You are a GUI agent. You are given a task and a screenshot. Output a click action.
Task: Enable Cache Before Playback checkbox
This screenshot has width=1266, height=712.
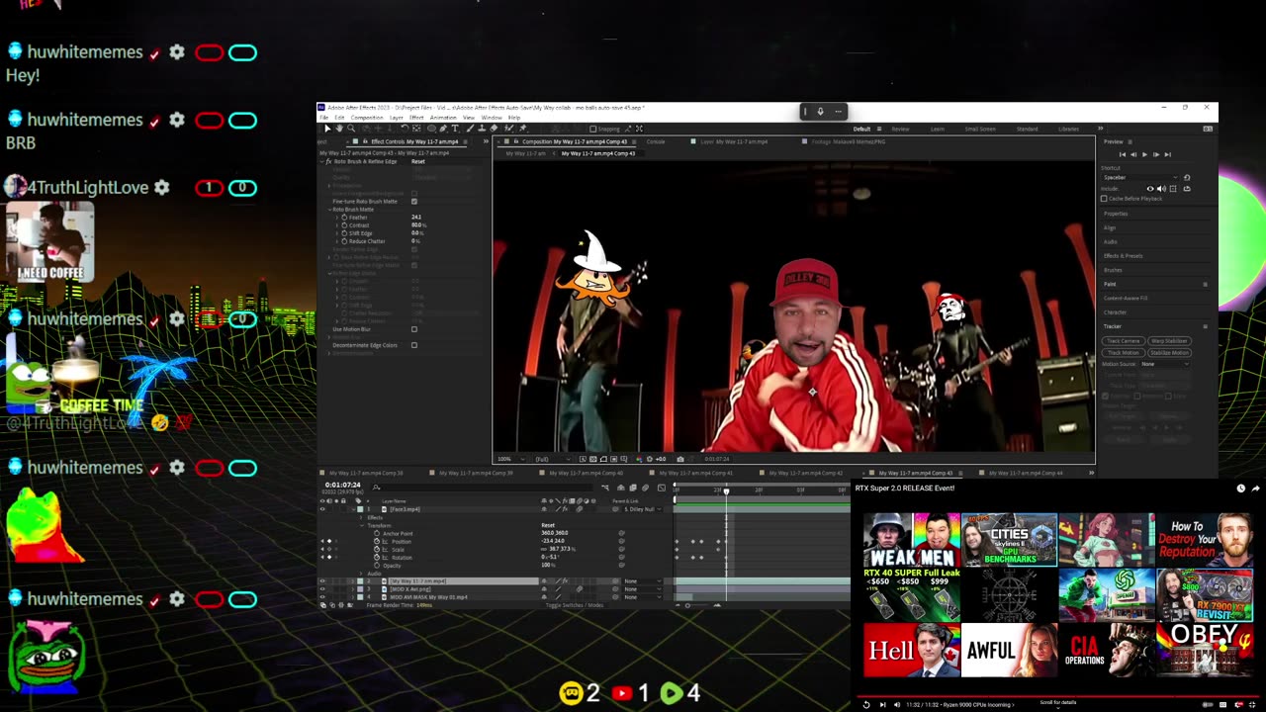pos(1104,199)
